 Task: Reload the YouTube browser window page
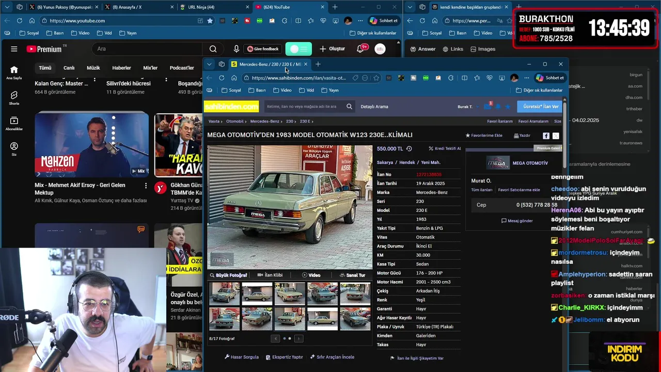click(x=20, y=21)
